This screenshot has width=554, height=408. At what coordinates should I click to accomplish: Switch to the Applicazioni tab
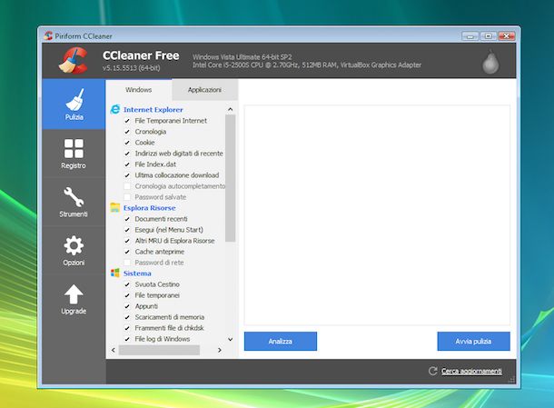pos(204,90)
